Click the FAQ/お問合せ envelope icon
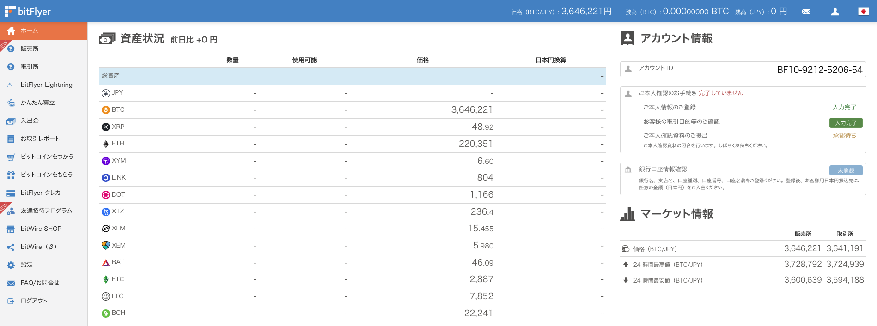 [11, 283]
